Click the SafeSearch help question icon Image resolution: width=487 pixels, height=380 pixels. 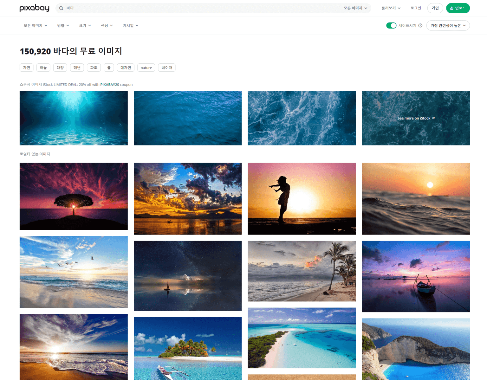click(420, 26)
